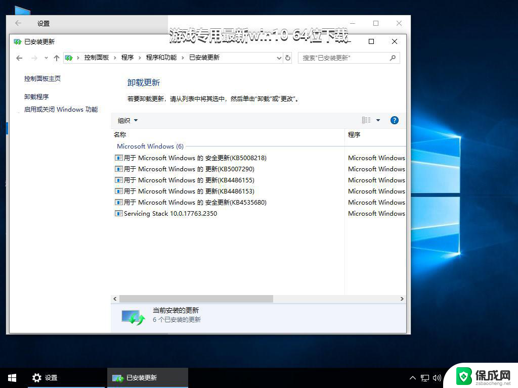Select 控制面板 in the breadcrumb path
Viewport: 518px width, 388px height.
(x=97, y=58)
